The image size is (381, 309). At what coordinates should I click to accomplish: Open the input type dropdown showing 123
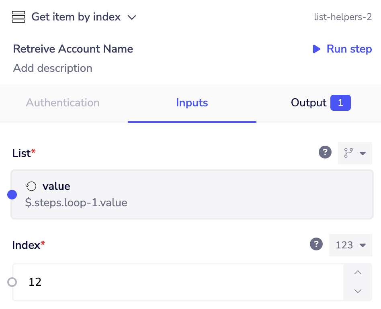click(350, 245)
